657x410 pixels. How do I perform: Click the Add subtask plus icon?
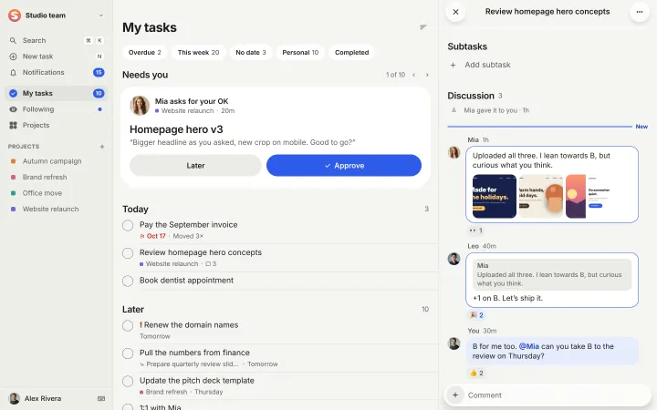[453, 65]
